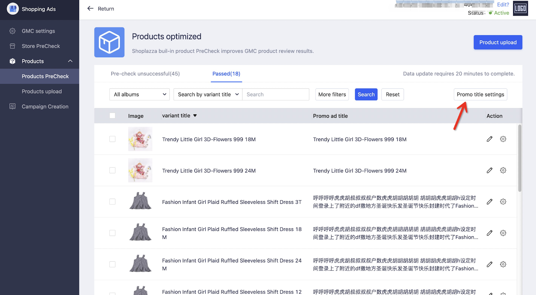
Task: Click variant title 'Trendy Little Girl 3D-Flowers 999 18M'
Action: pos(209,139)
